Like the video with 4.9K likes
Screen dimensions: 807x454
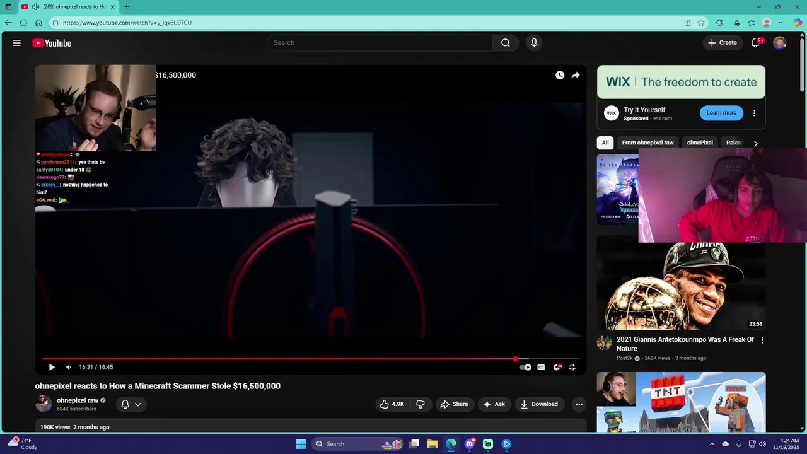point(392,404)
